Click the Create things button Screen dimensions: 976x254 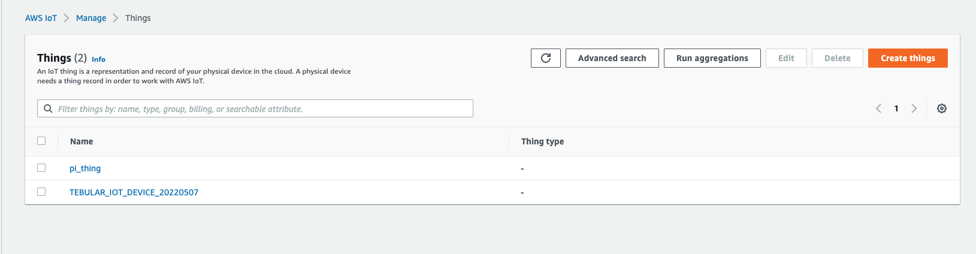(x=908, y=58)
